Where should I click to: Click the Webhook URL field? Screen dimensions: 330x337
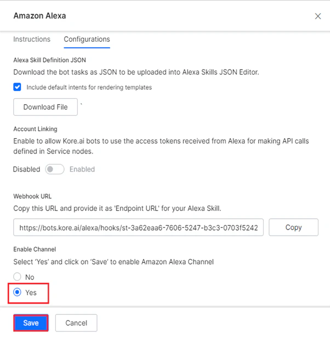(138, 227)
